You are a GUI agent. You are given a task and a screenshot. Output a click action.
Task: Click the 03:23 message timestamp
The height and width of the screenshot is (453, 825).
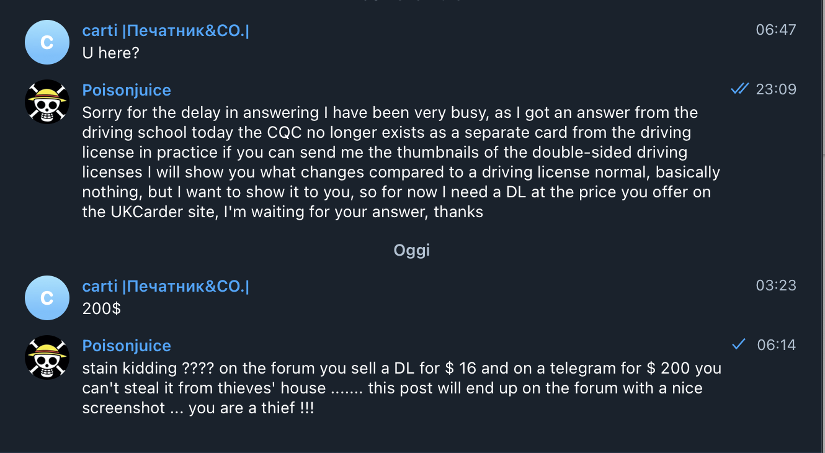coord(775,285)
